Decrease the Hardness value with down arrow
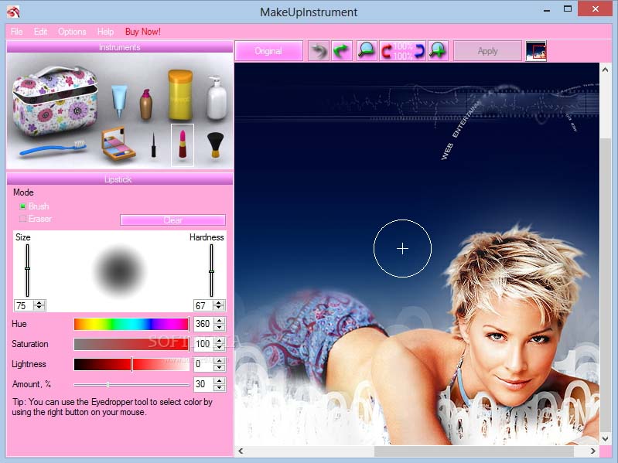Image resolution: width=618 pixels, height=463 pixels. point(220,309)
